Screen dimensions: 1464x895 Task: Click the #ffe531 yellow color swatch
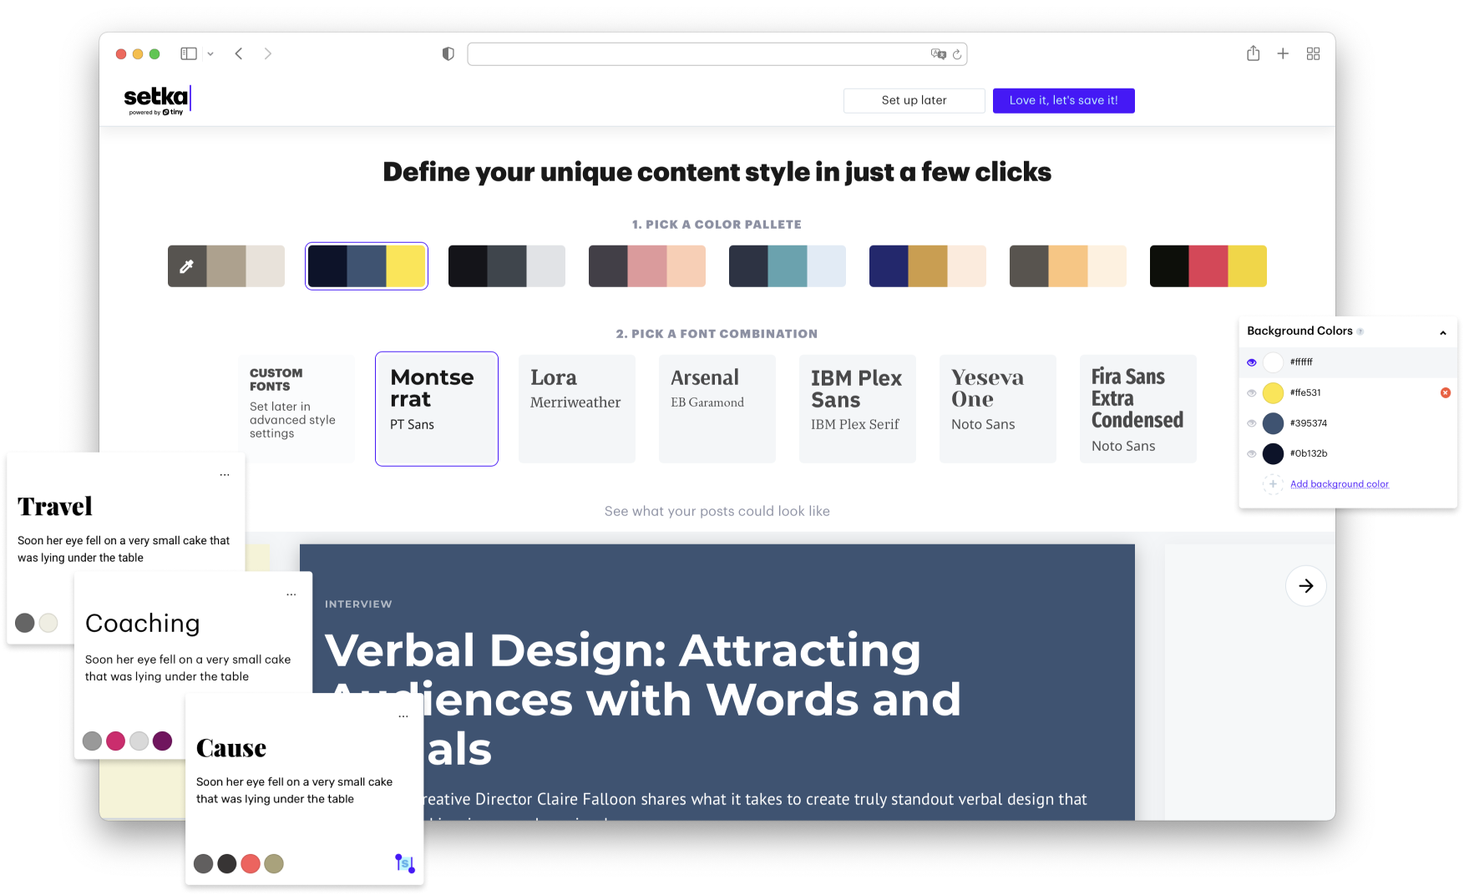tap(1273, 393)
